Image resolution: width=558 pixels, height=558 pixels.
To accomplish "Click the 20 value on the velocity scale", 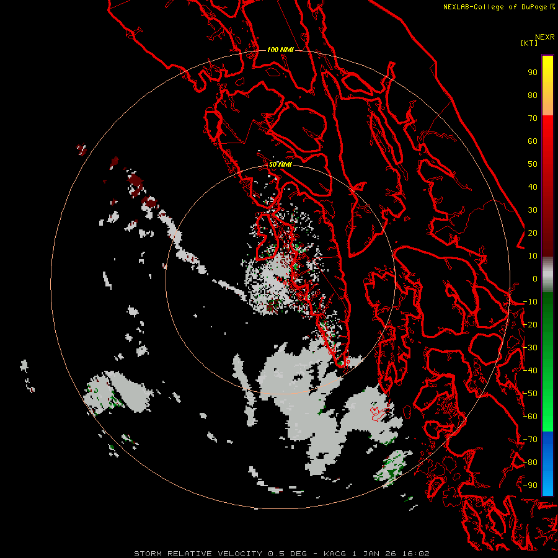I will (x=533, y=232).
